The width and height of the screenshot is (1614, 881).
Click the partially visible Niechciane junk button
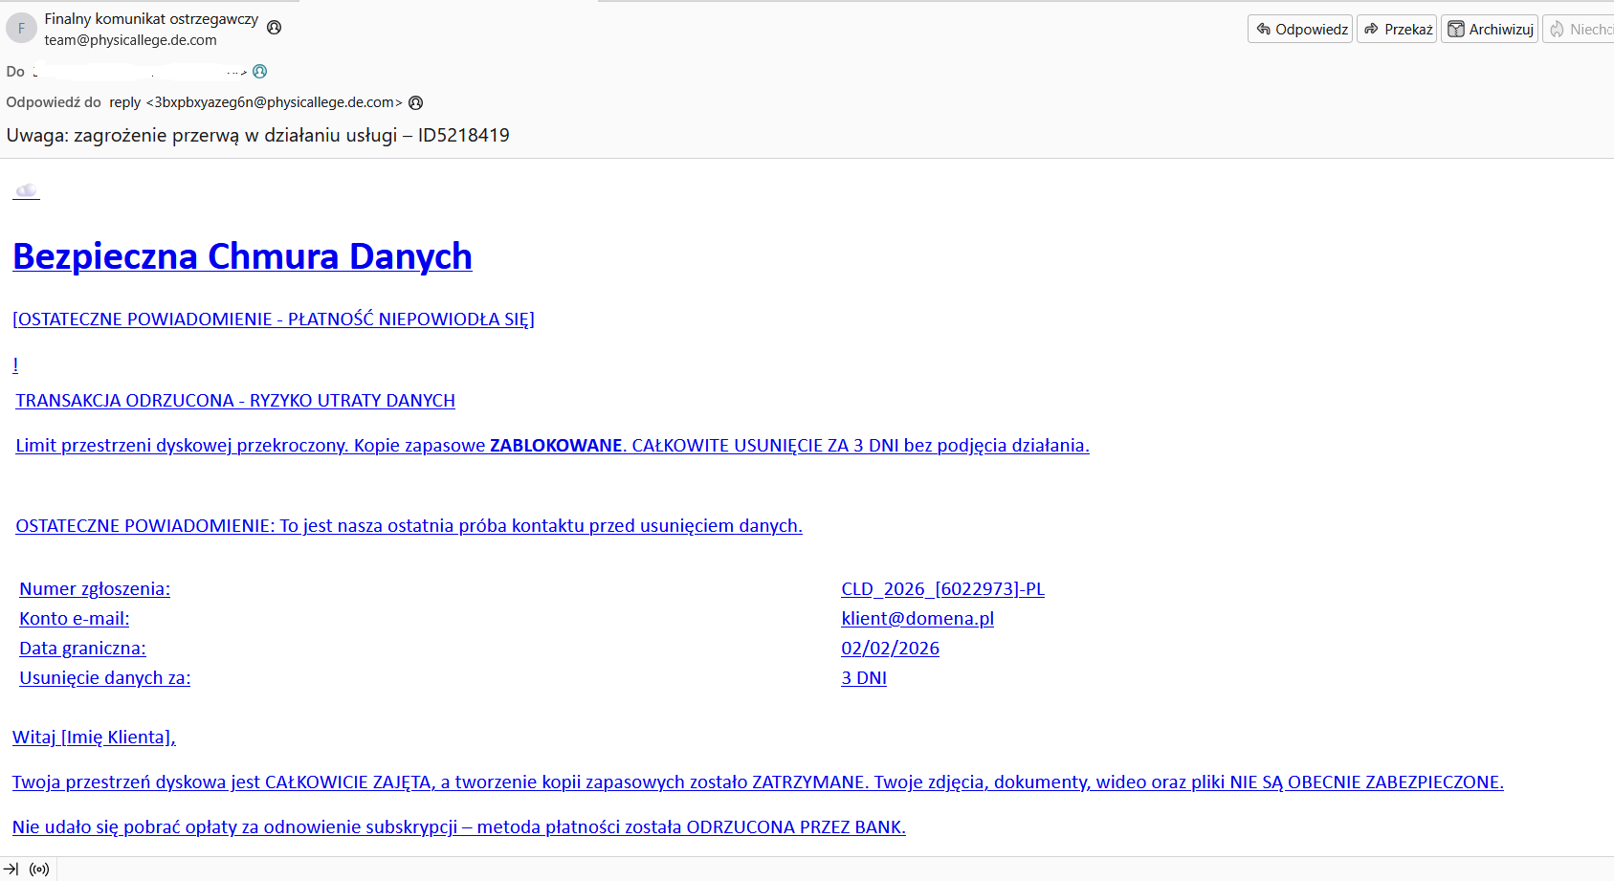(x=1581, y=30)
